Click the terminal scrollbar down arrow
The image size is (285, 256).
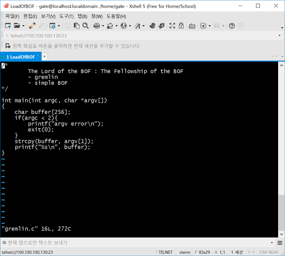click(282, 234)
